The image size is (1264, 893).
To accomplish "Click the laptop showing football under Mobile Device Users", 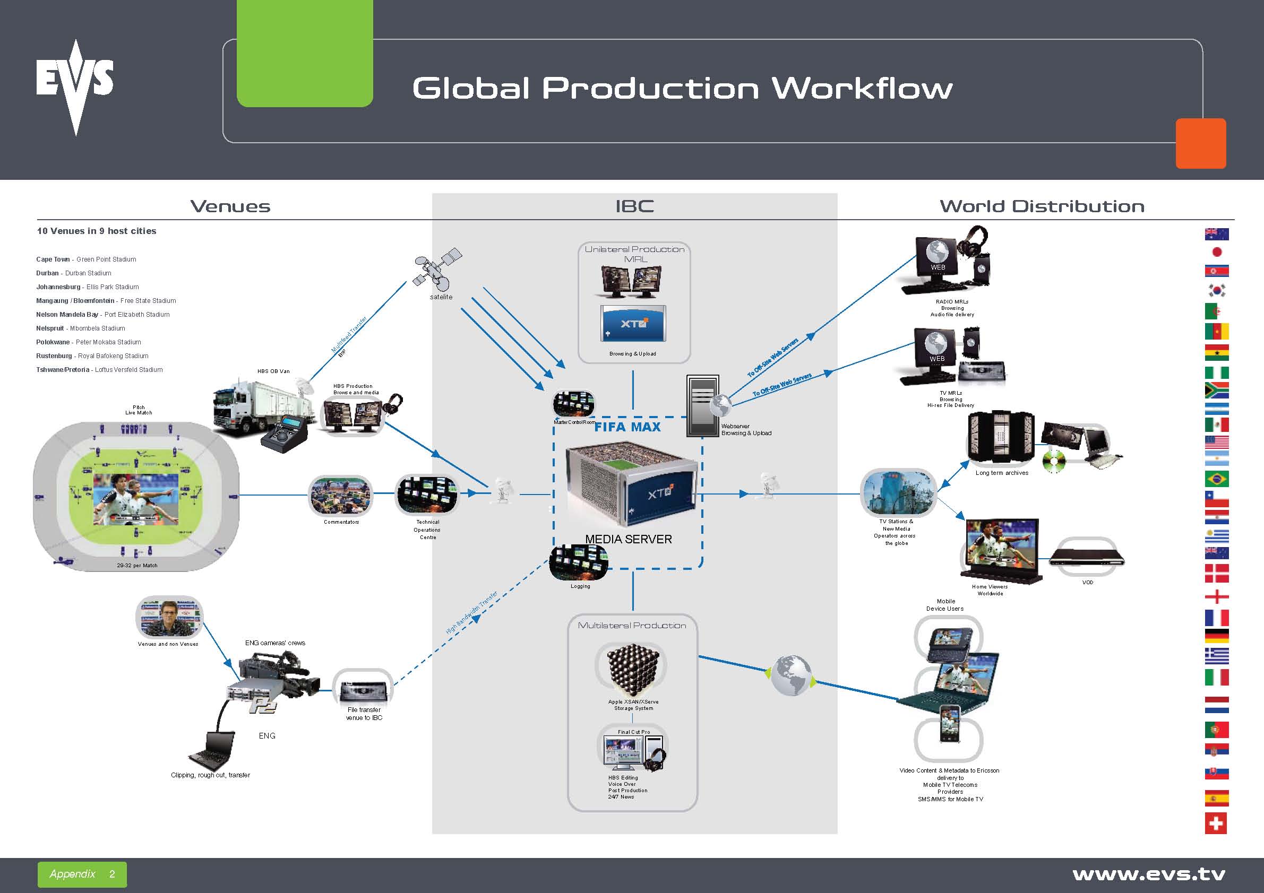I will point(949,685).
